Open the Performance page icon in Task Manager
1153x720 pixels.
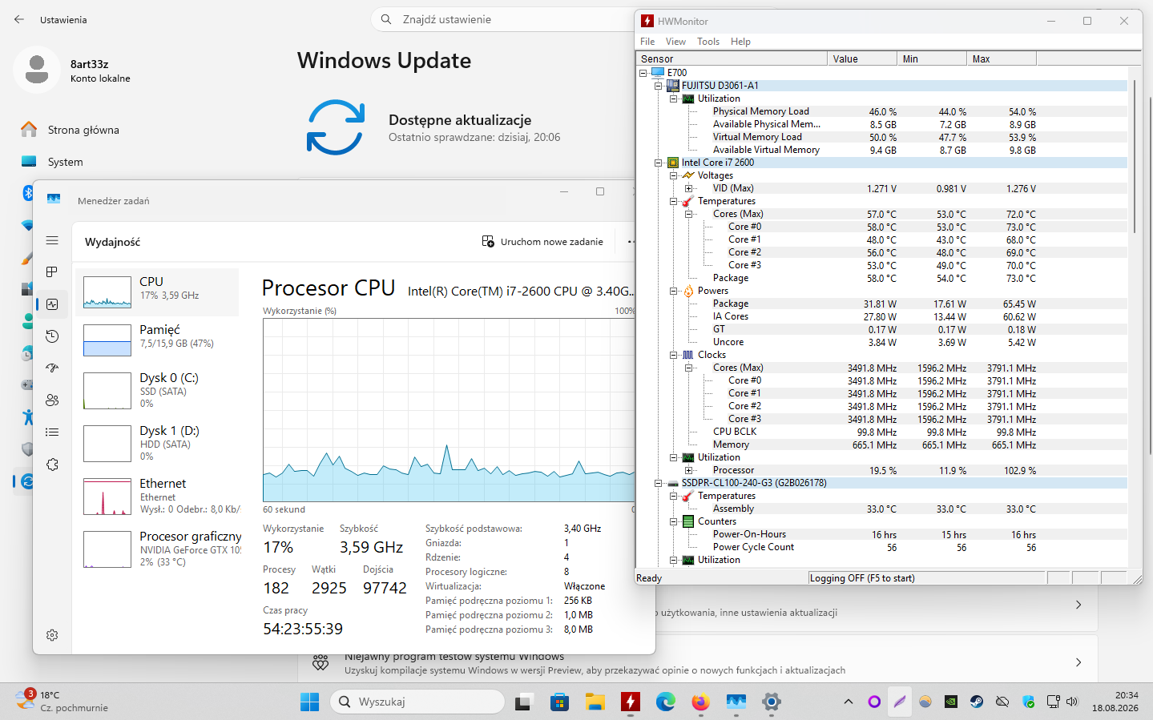(x=52, y=304)
